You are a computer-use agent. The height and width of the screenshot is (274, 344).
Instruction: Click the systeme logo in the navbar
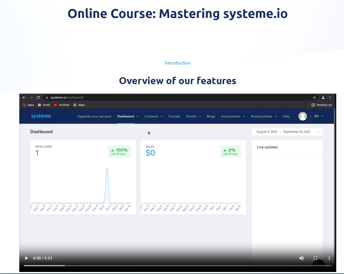pos(41,116)
